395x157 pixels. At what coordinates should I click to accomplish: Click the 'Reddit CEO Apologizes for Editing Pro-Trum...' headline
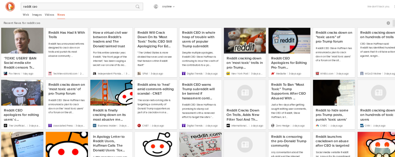tap(289, 63)
